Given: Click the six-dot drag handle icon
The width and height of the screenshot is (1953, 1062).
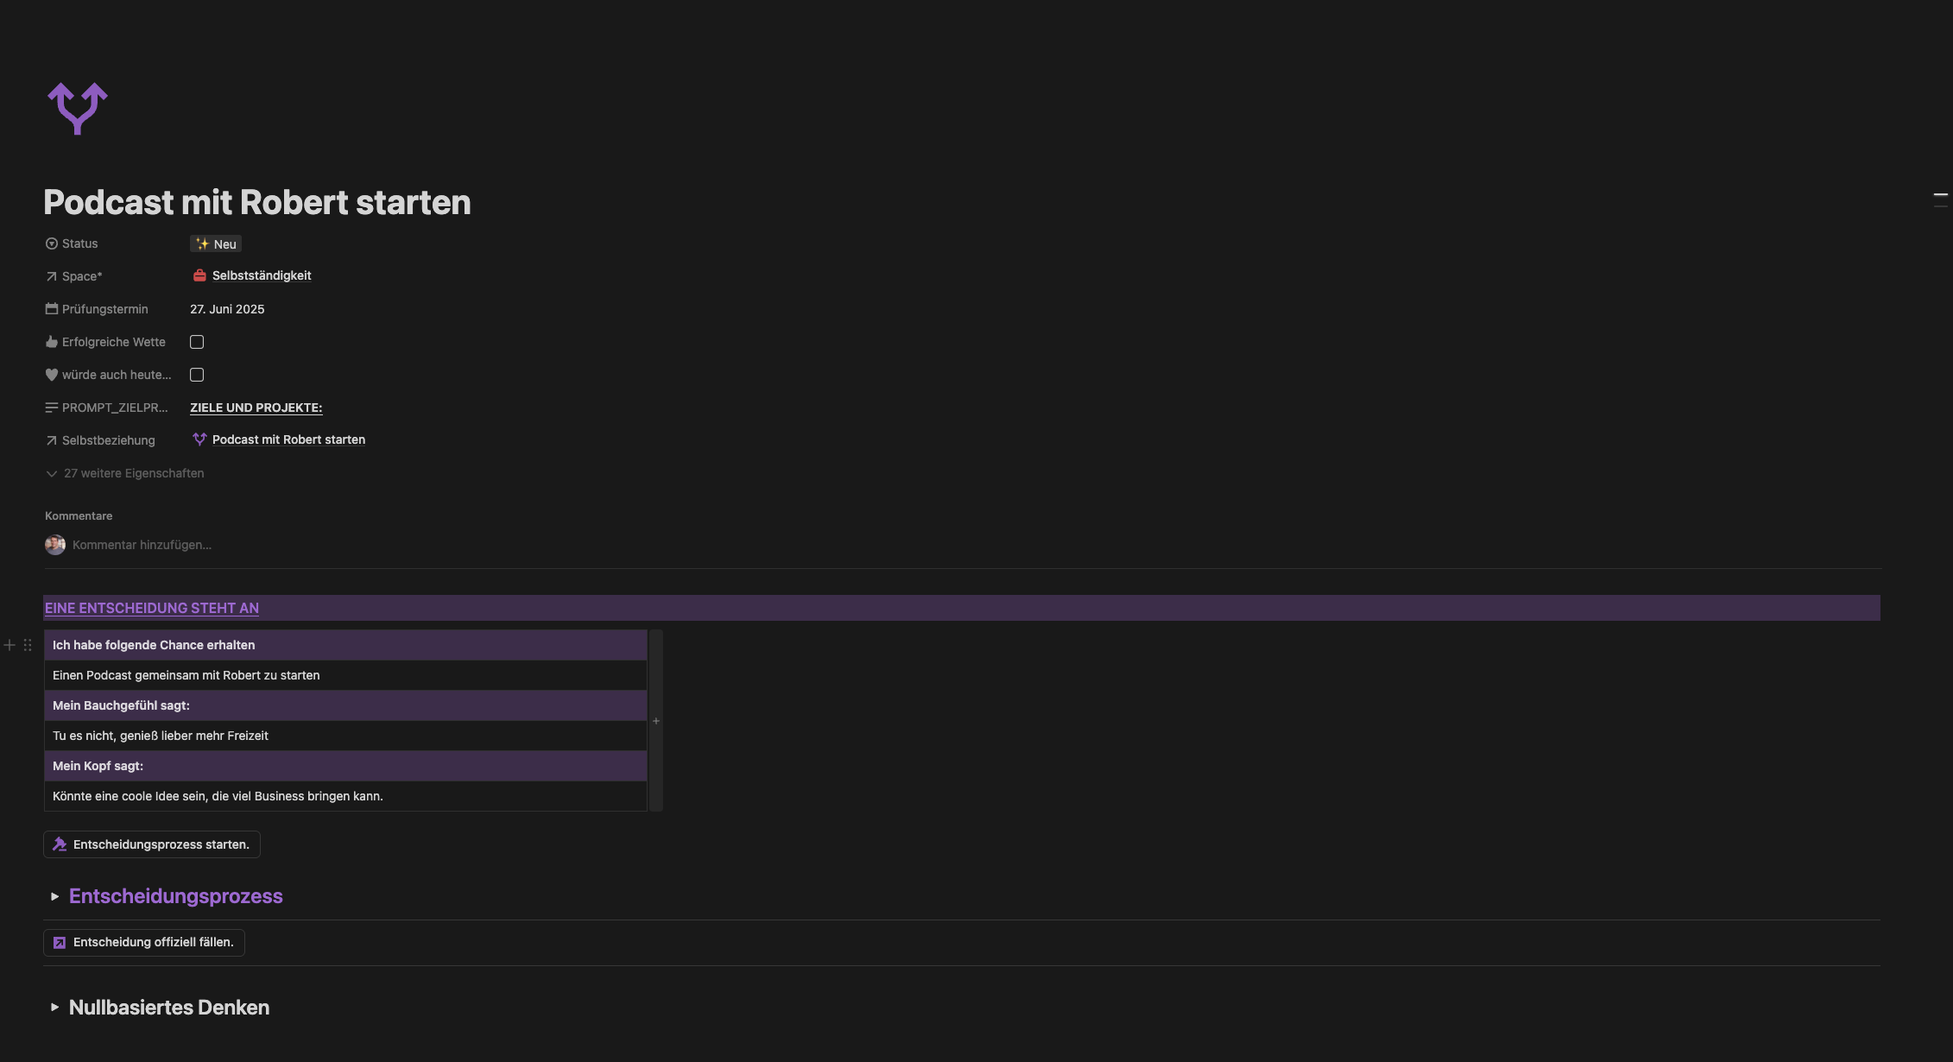Looking at the screenshot, I should click(28, 645).
